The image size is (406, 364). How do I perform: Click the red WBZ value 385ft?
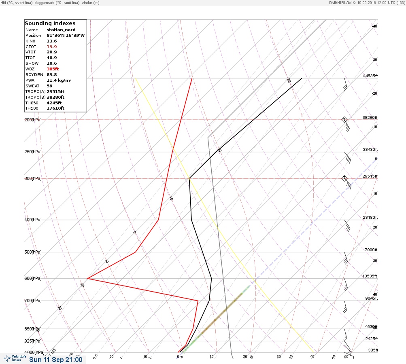(53, 69)
